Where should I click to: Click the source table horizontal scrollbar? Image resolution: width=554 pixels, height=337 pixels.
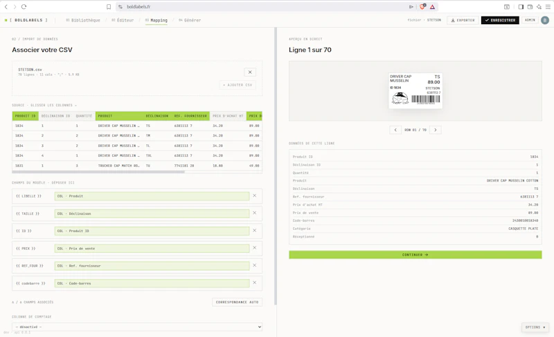98,172
